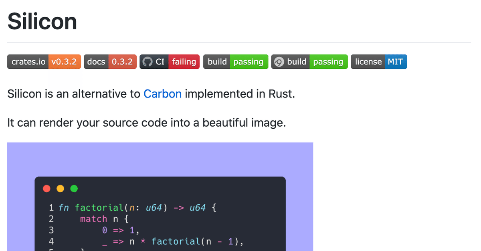
Task: Click the red dot in code window
Action: click(46, 189)
